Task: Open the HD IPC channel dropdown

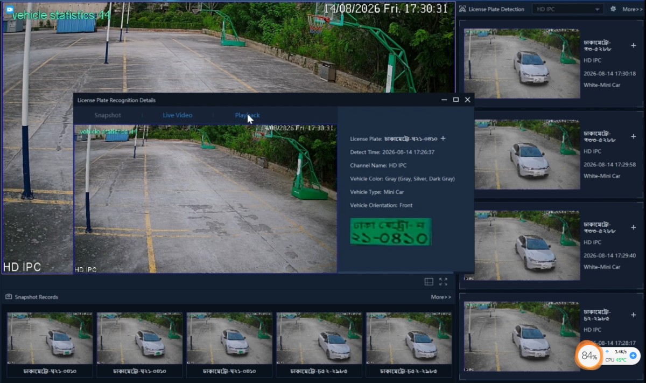Action: coord(567,9)
